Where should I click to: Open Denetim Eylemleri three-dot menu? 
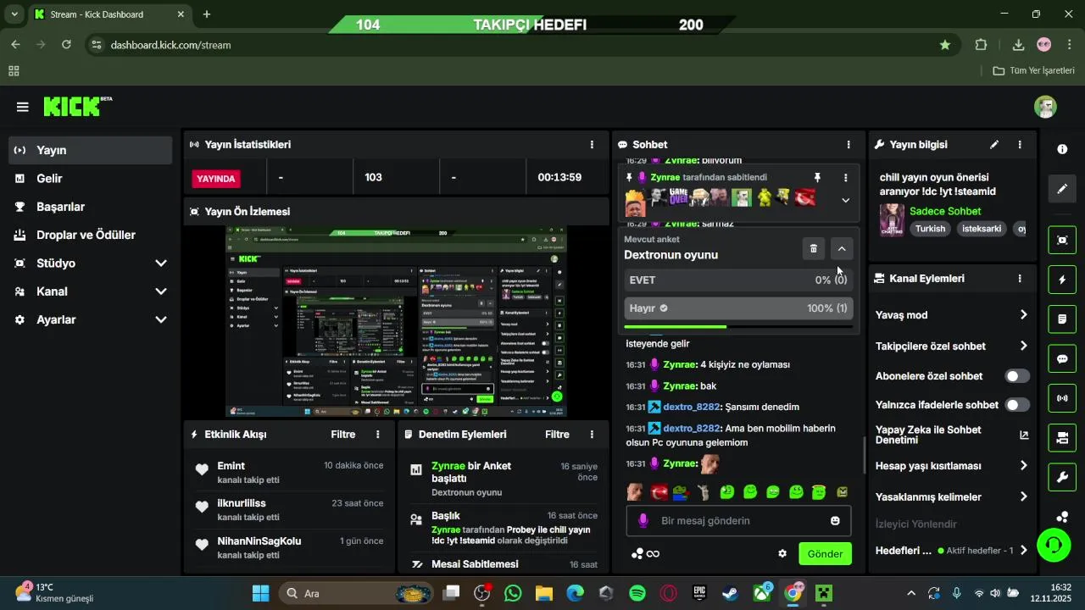592,435
